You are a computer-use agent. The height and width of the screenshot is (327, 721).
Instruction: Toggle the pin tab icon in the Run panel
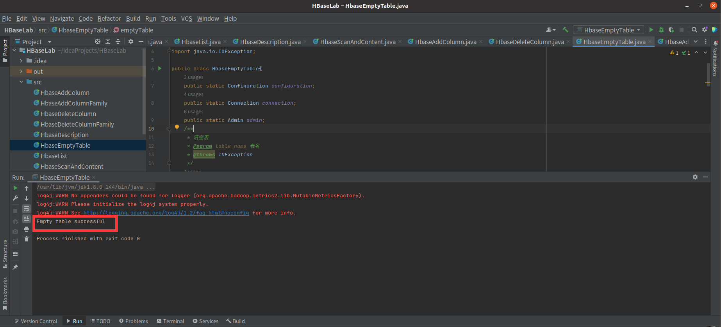[x=15, y=267]
